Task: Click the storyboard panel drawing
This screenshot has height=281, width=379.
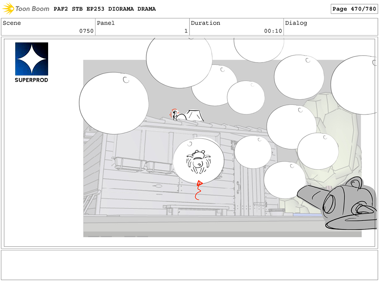Action: [189, 142]
